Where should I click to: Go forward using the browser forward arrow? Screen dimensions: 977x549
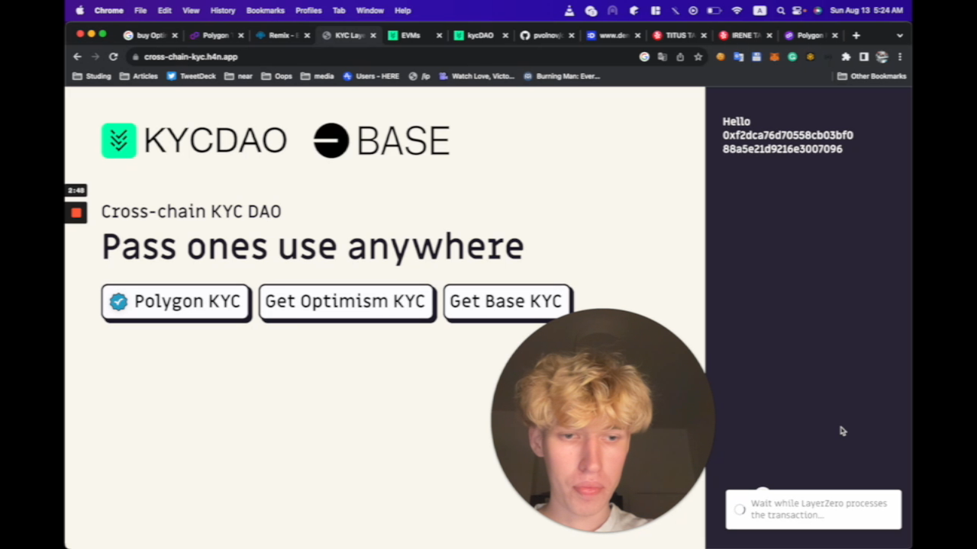tap(95, 56)
